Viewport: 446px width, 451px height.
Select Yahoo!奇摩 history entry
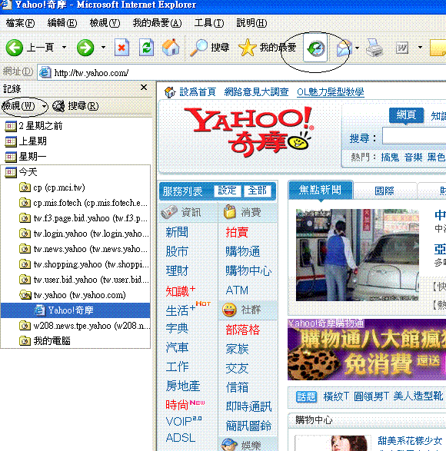coord(75,310)
